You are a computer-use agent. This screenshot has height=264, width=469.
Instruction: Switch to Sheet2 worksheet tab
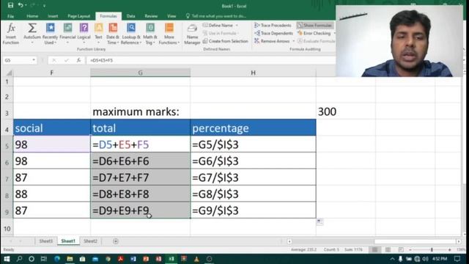coord(90,241)
